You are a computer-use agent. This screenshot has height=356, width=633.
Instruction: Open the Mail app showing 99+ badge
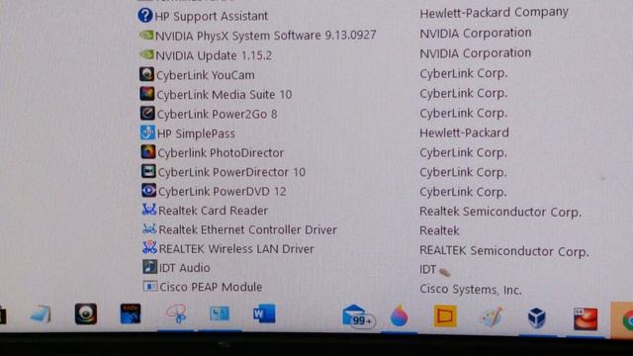[x=358, y=316]
